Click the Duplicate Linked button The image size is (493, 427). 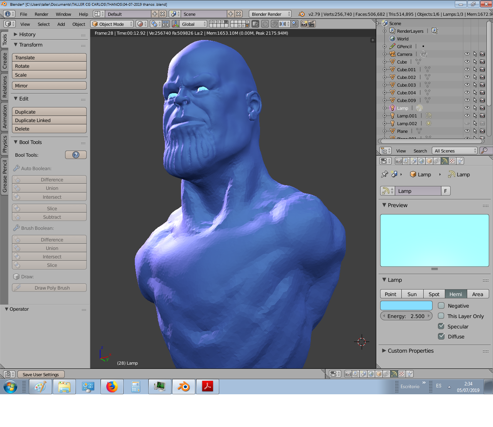click(x=49, y=120)
